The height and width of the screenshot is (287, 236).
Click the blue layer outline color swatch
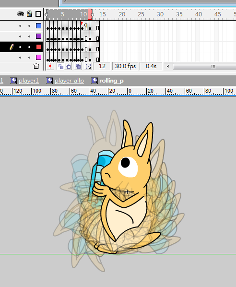(38, 25)
